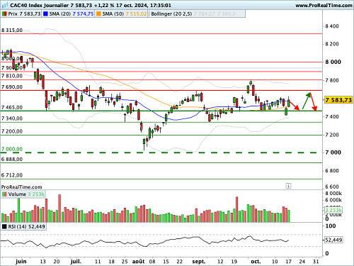Viewport: 354px width, 266px height.
Task: Click the 6 712,00 support level label
Action: click(12, 175)
